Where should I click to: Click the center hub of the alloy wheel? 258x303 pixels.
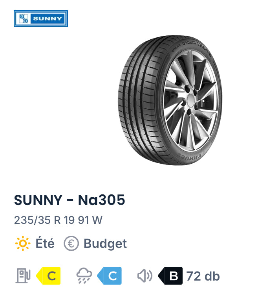coord(191,99)
